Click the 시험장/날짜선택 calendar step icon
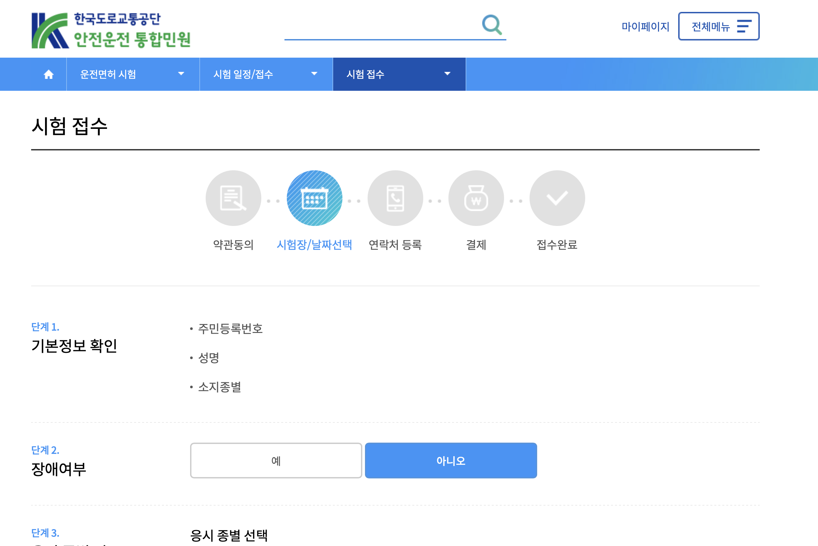Image resolution: width=818 pixels, height=546 pixels. (314, 198)
